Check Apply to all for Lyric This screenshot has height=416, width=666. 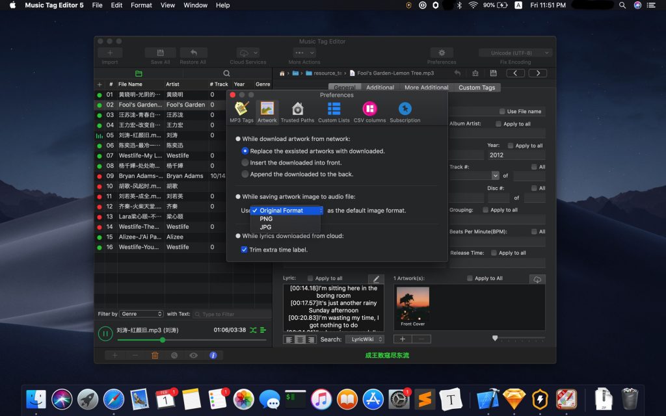pos(310,278)
